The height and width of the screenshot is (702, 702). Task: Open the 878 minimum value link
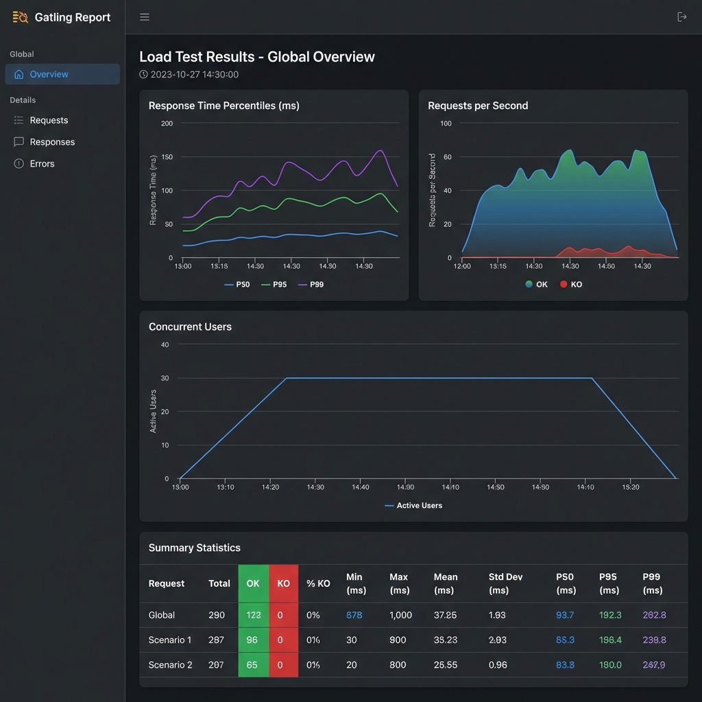coord(354,615)
